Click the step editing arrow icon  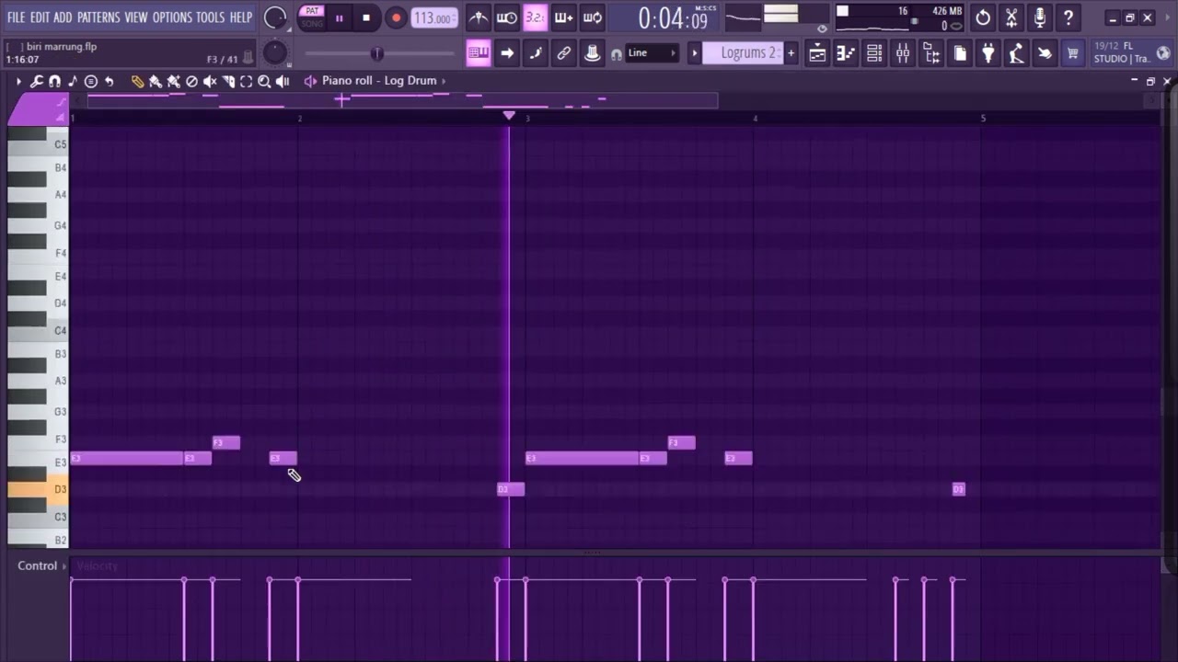tap(506, 53)
